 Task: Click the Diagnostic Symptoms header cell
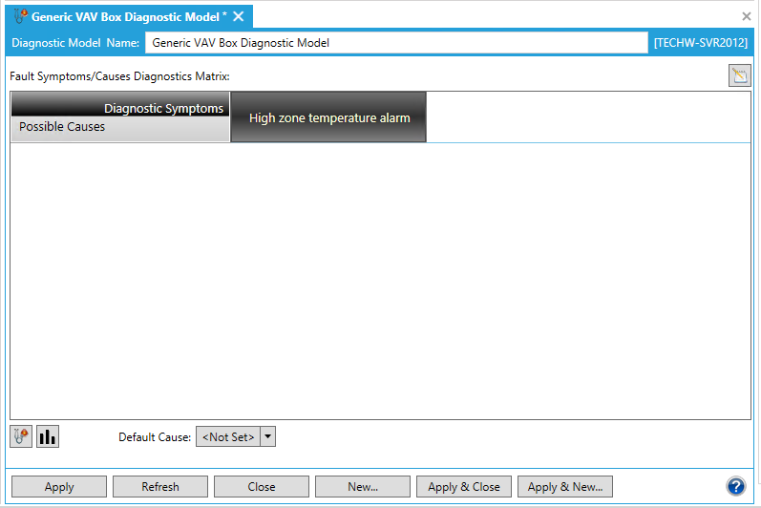(163, 108)
